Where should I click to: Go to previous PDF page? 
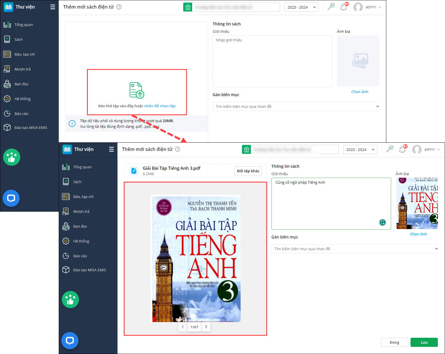point(183,327)
